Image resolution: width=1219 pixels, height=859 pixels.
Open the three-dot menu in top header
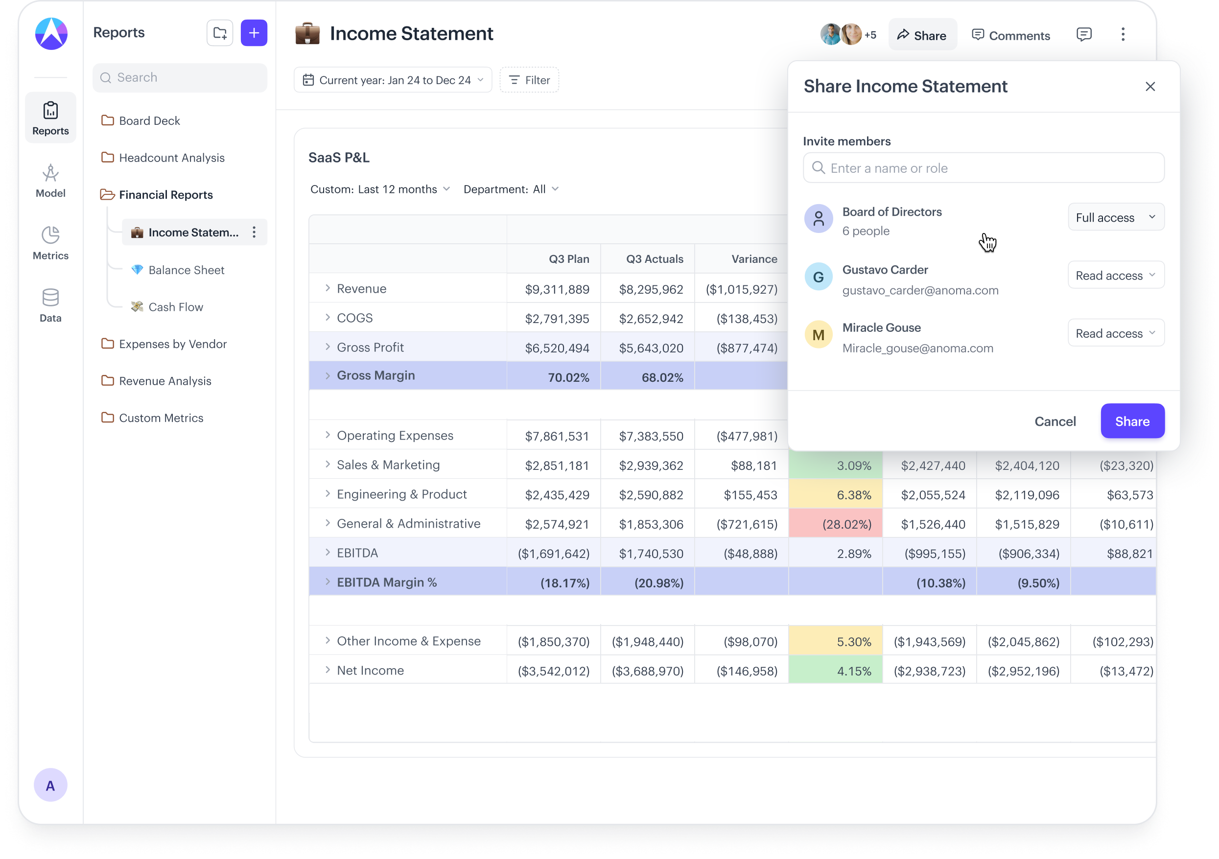point(1123,35)
